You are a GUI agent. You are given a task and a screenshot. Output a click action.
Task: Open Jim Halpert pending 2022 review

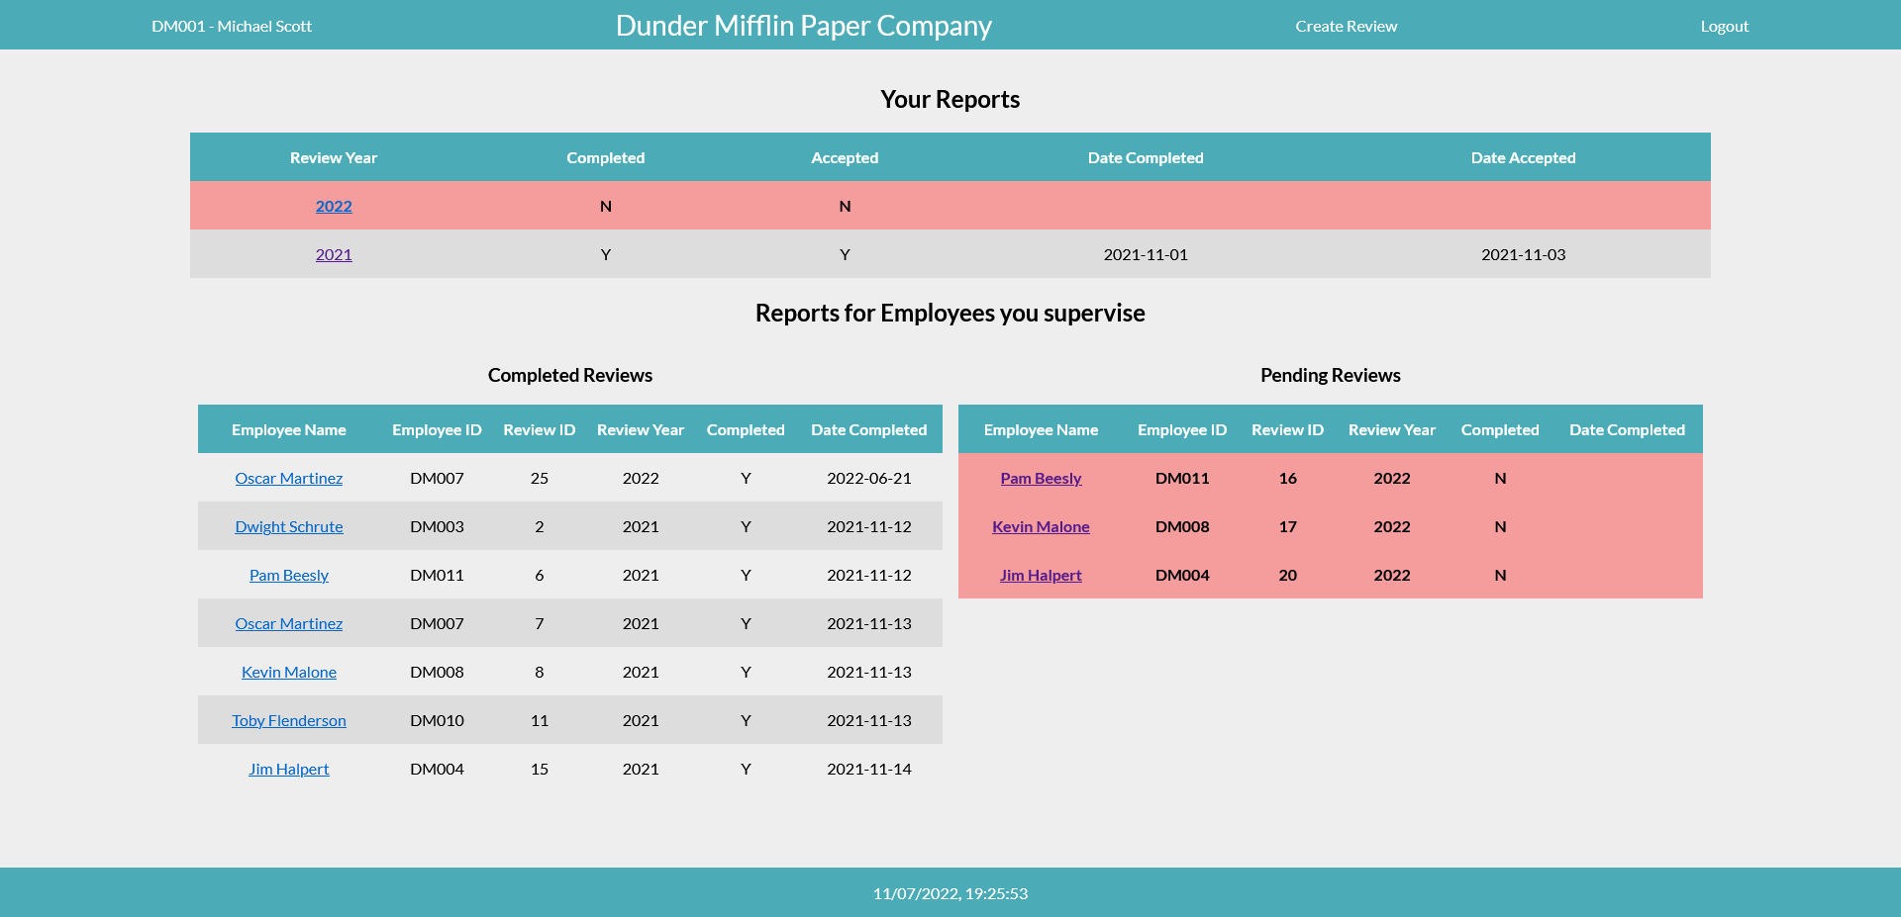[1041, 575]
